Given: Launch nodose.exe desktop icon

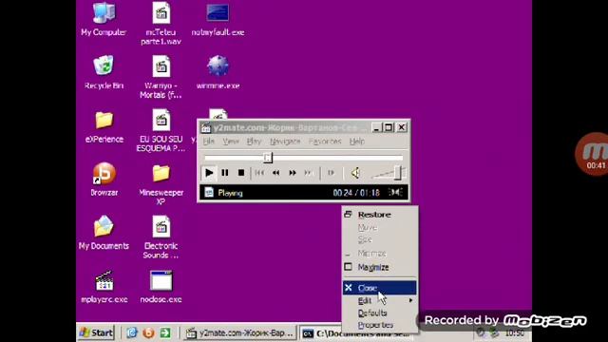Looking at the screenshot, I should point(161,286).
